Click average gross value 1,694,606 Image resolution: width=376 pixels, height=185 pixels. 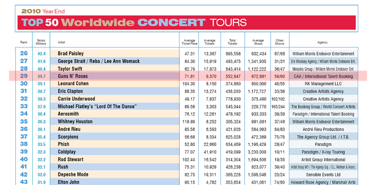(257, 160)
